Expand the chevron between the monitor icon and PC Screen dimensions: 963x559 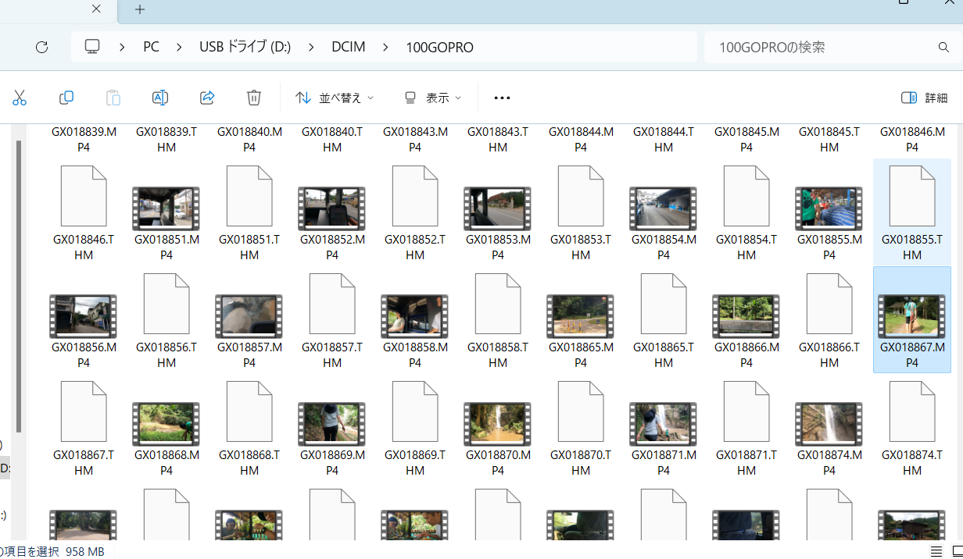click(x=122, y=47)
